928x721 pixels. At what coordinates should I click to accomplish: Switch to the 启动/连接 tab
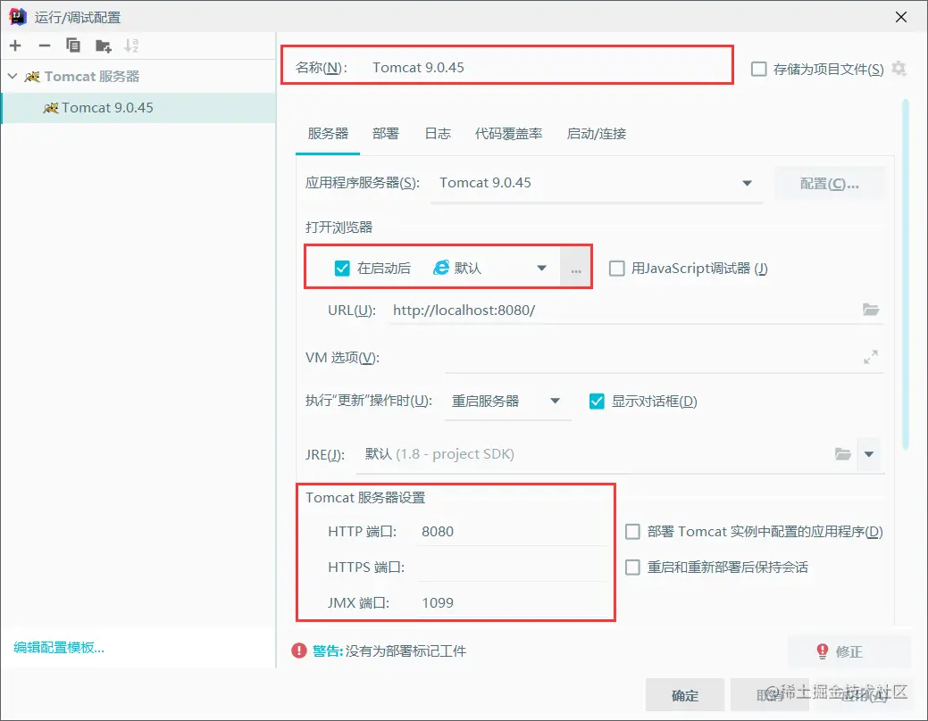click(x=597, y=134)
